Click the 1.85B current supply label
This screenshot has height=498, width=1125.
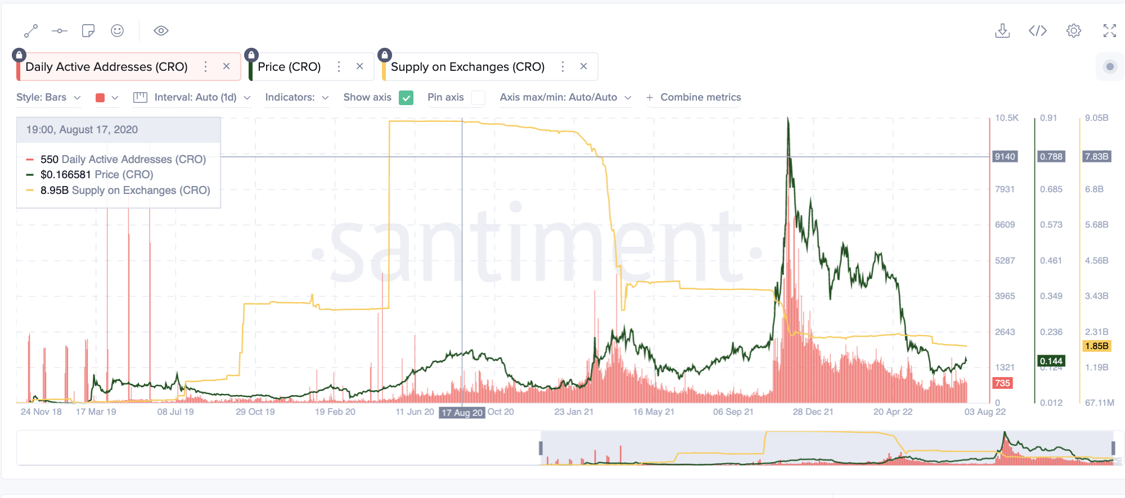[x=1097, y=346]
